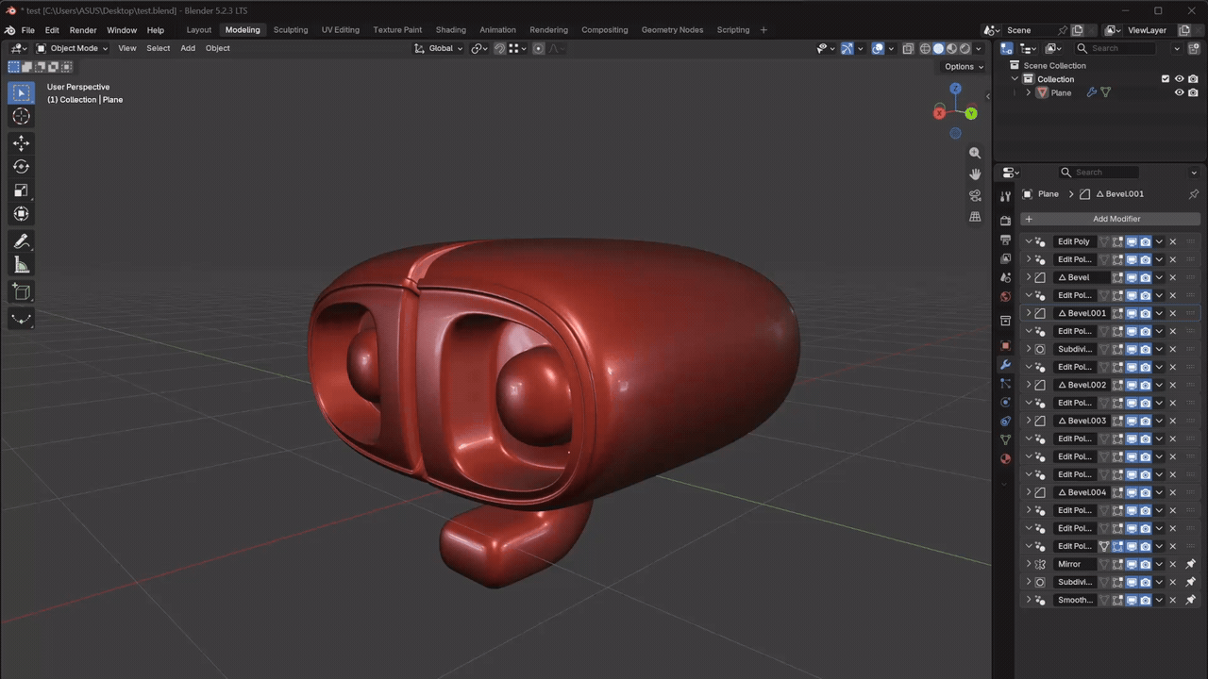The image size is (1208, 679).
Task: Pick the Cursor tool
Action: [x=21, y=116]
